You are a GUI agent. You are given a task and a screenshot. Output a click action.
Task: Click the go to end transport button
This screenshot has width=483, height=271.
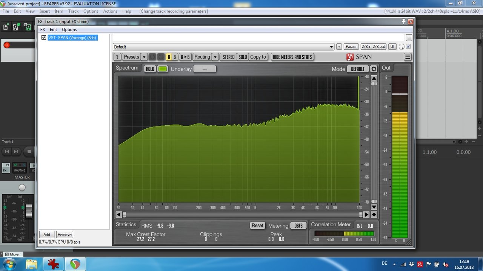click(x=16, y=151)
